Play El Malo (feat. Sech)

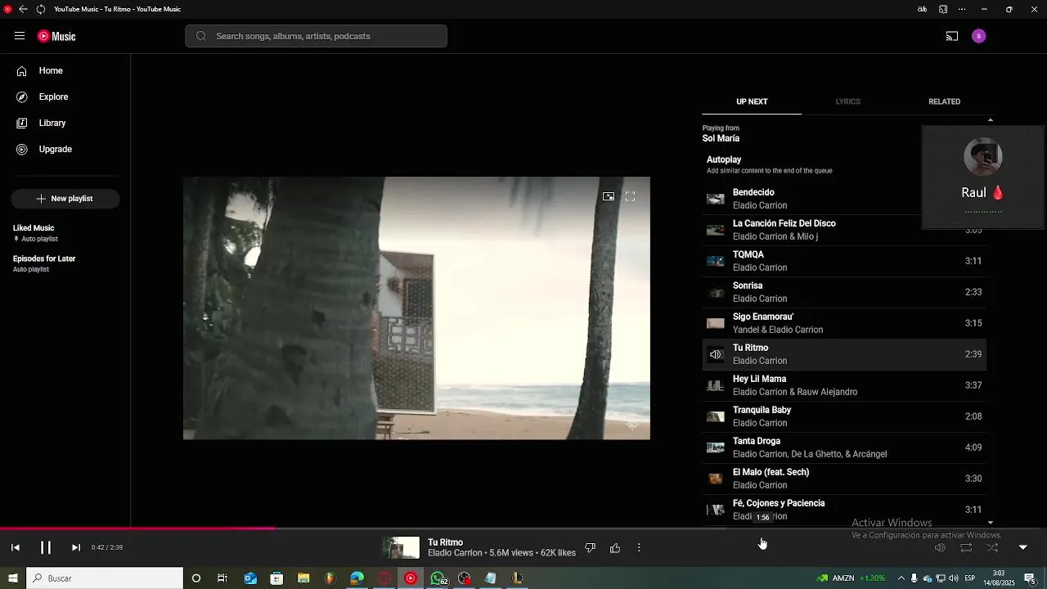pyautogui.click(x=844, y=479)
